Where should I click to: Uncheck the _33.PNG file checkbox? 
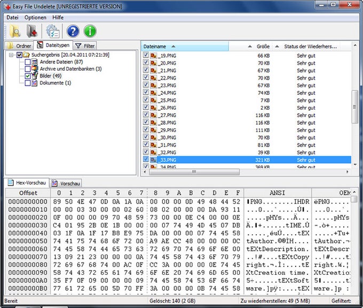tap(146, 159)
